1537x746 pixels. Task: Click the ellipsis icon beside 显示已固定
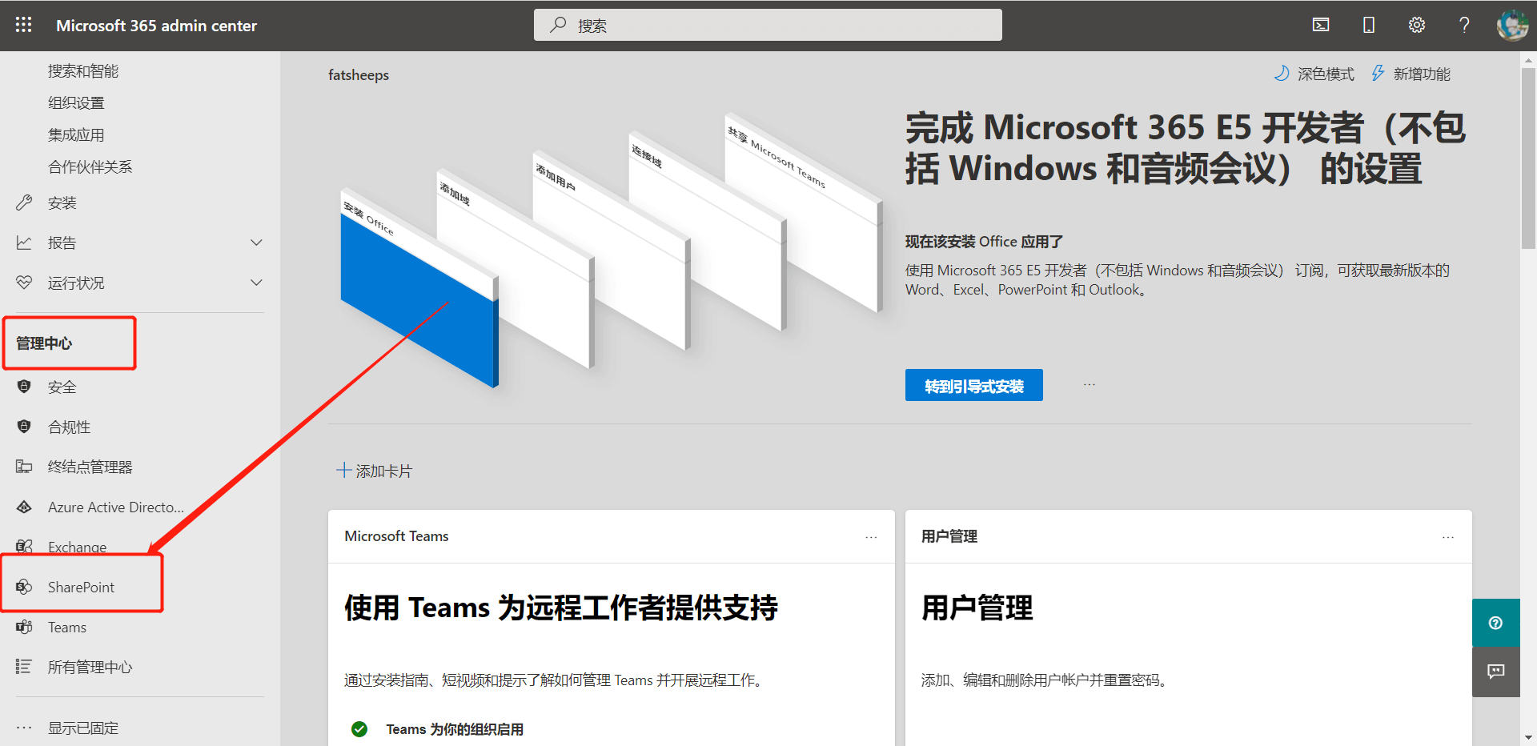24,728
